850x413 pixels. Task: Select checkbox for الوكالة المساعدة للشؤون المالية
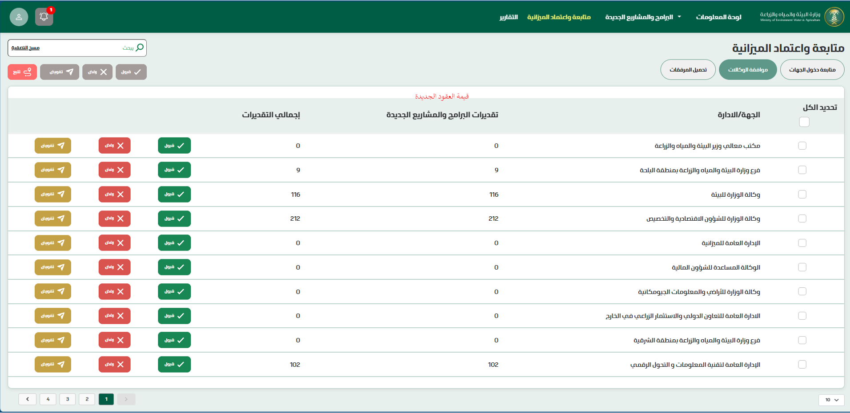pyautogui.click(x=802, y=267)
